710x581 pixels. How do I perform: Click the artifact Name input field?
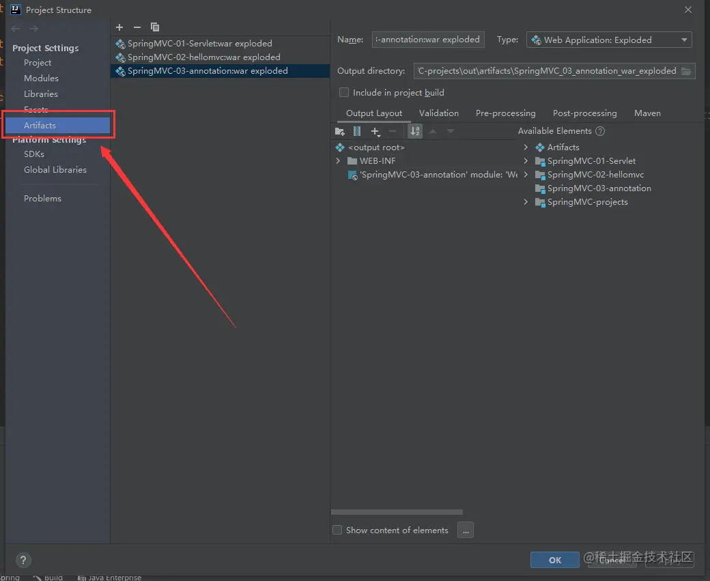[428, 40]
